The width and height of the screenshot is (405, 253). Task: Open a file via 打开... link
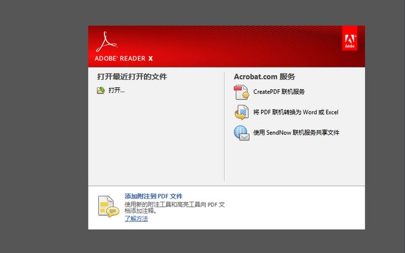tap(116, 90)
